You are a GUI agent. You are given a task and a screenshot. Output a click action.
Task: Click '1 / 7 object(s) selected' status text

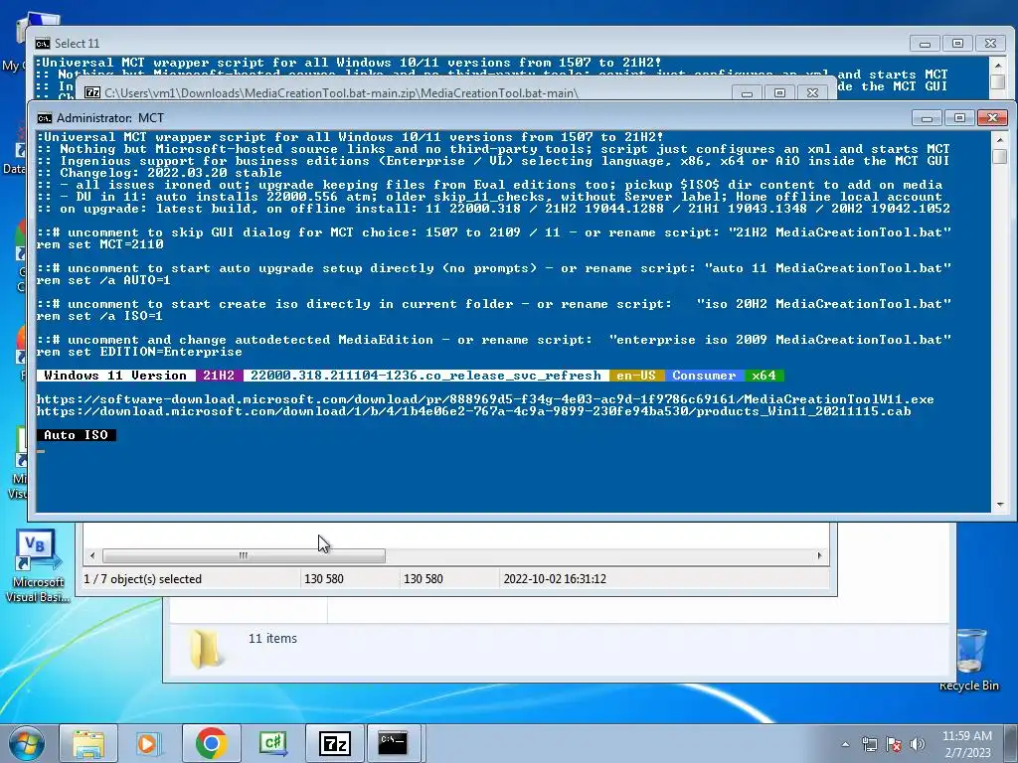[x=143, y=579]
